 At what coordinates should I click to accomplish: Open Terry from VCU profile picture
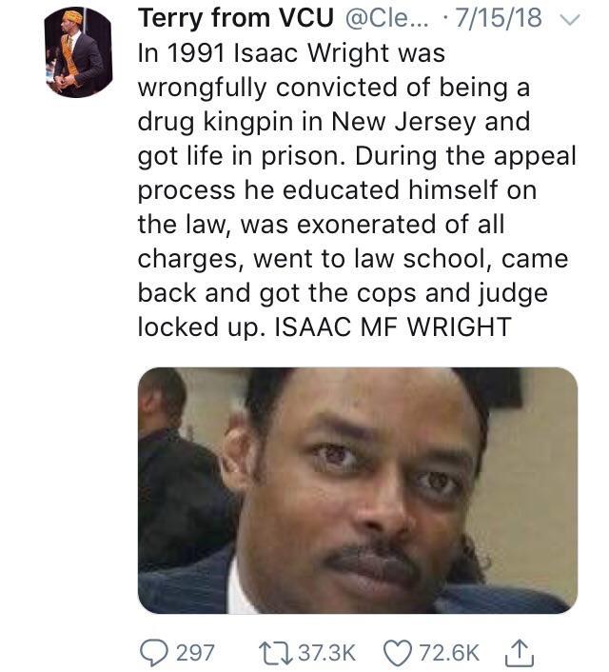[x=79, y=52]
